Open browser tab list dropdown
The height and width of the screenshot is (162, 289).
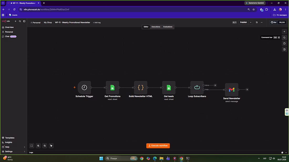click(3, 3)
